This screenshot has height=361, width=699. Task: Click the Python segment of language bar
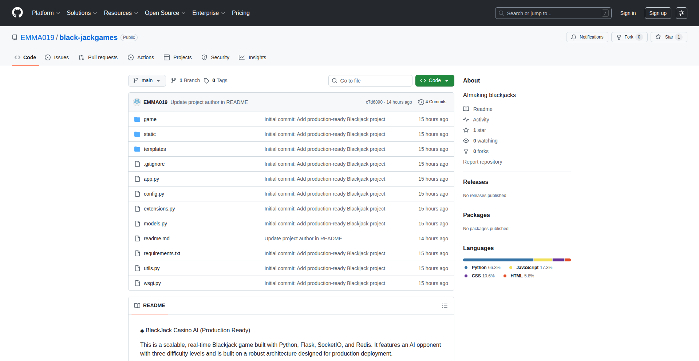point(498,260)
